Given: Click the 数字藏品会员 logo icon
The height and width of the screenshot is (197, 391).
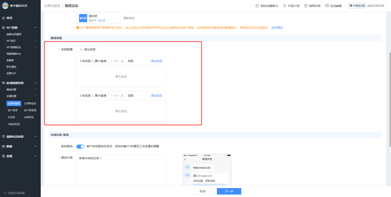Looking at the screenshot, I should click(5, 5).
